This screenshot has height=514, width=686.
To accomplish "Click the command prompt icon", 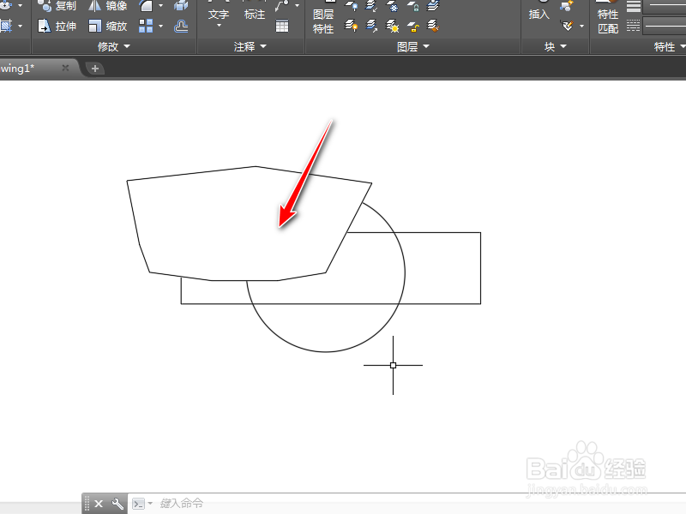I will coord(138,504).
